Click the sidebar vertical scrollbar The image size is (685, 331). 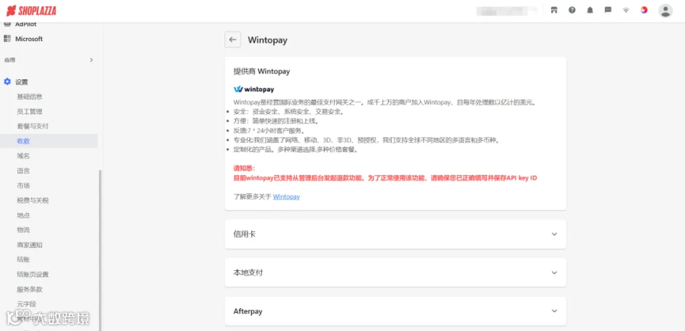click(100, 250)
